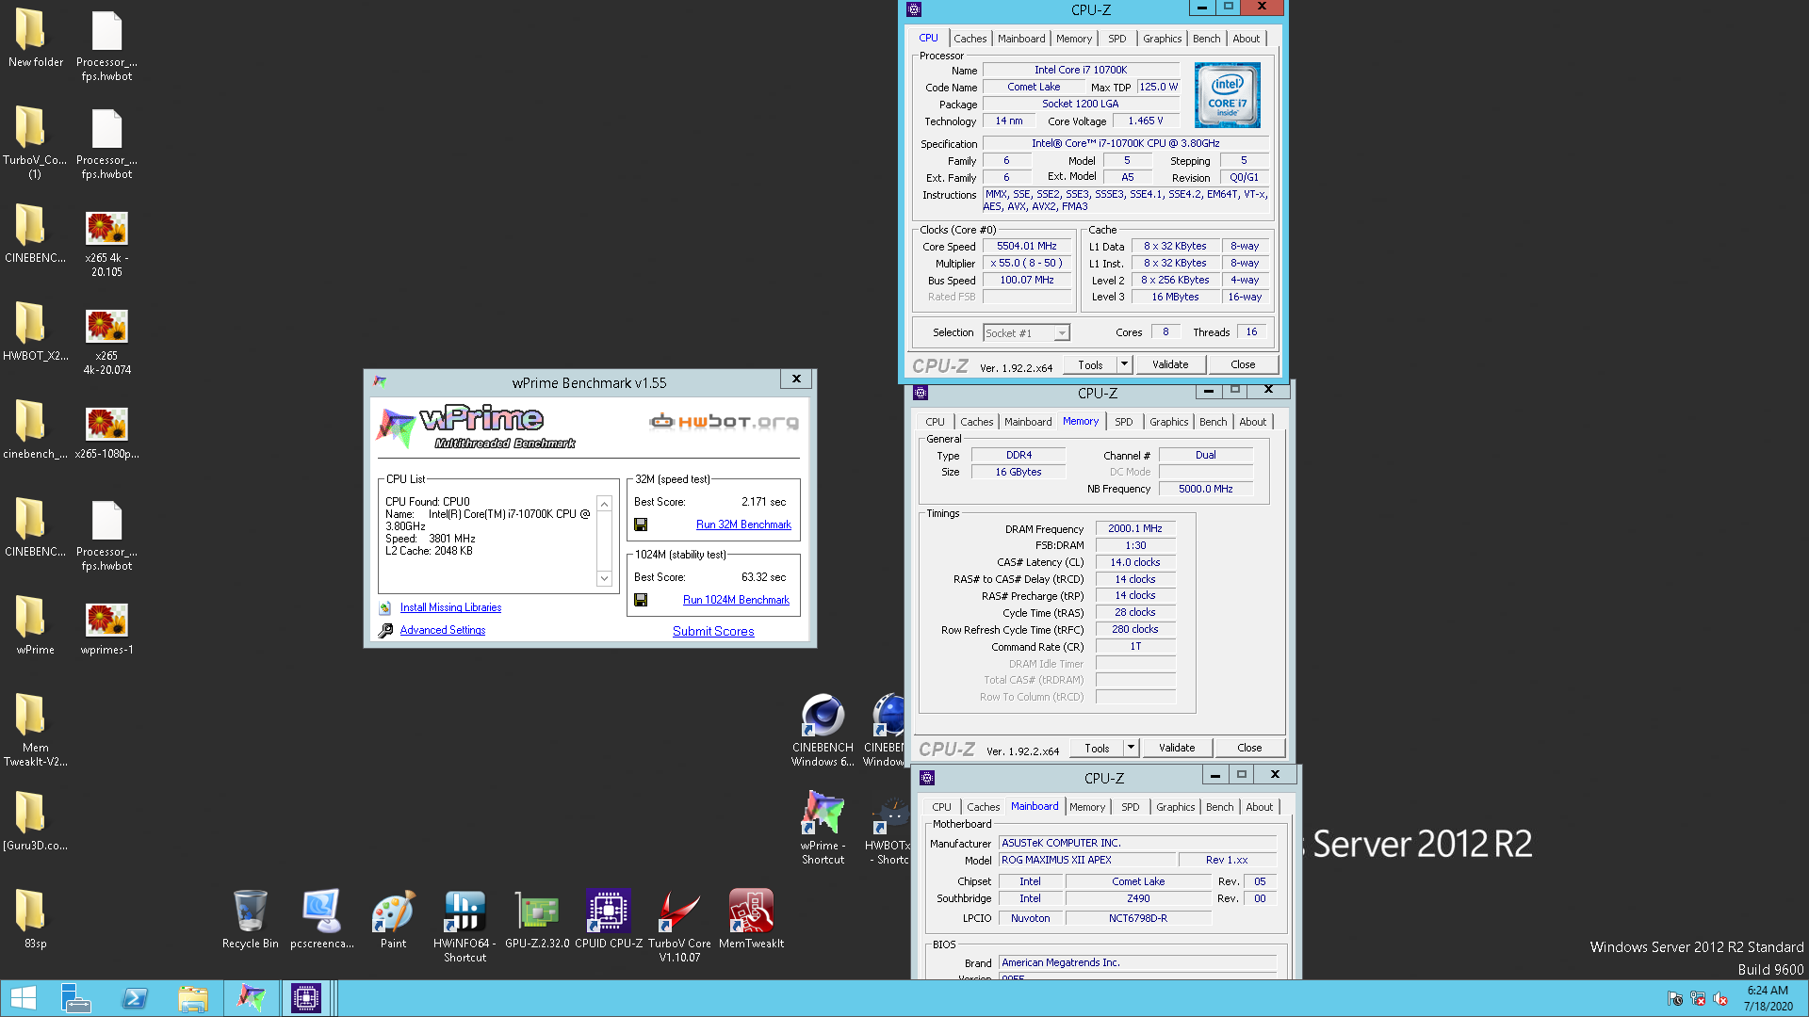Open the CPU tab in Mainboard CPU-Z window
1809x1017 pixels.
coord(941,807)
